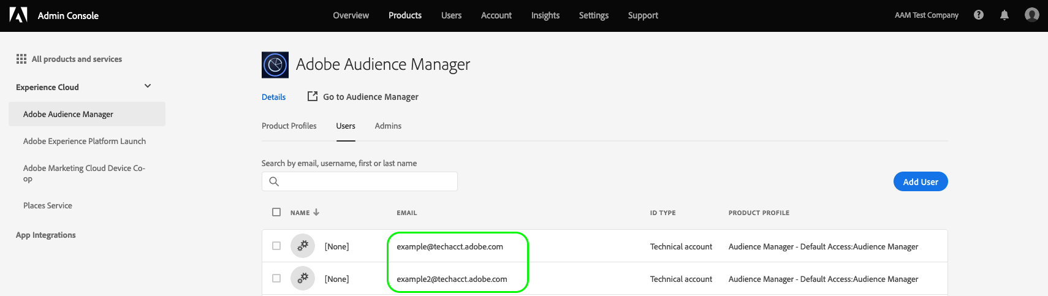Screen dimensions: 1048x296
Task: Open the user profile avatar
Action: [1032, 15]
